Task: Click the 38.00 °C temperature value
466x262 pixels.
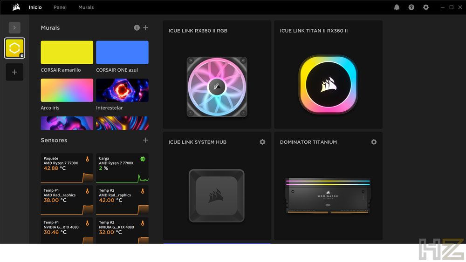Action: tap(55, 200)
